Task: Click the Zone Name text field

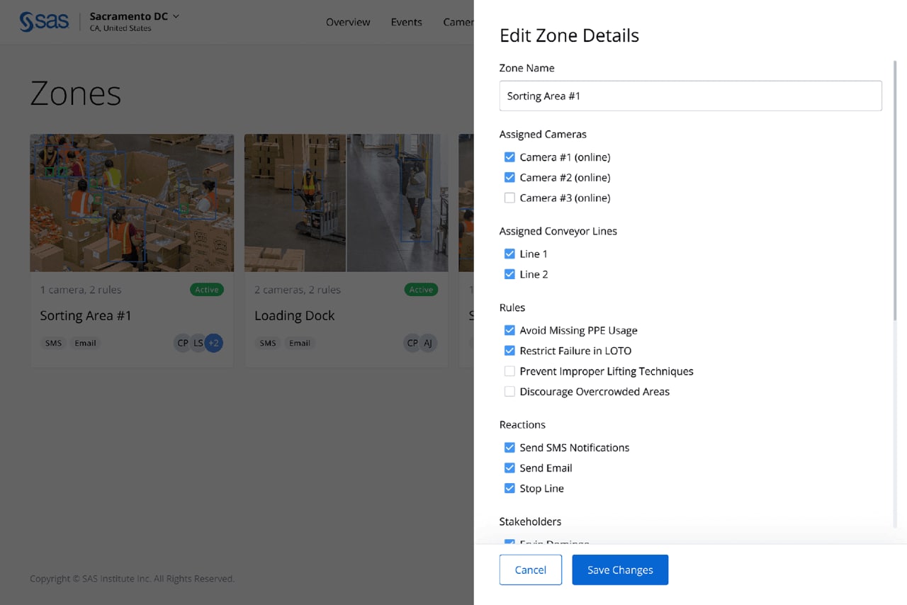Action: tap(690, 96)
